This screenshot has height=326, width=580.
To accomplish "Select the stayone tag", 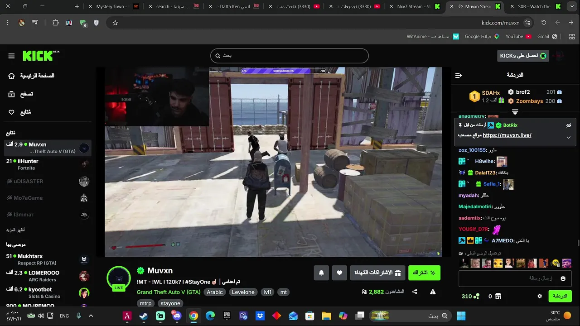I will (170, 303).
